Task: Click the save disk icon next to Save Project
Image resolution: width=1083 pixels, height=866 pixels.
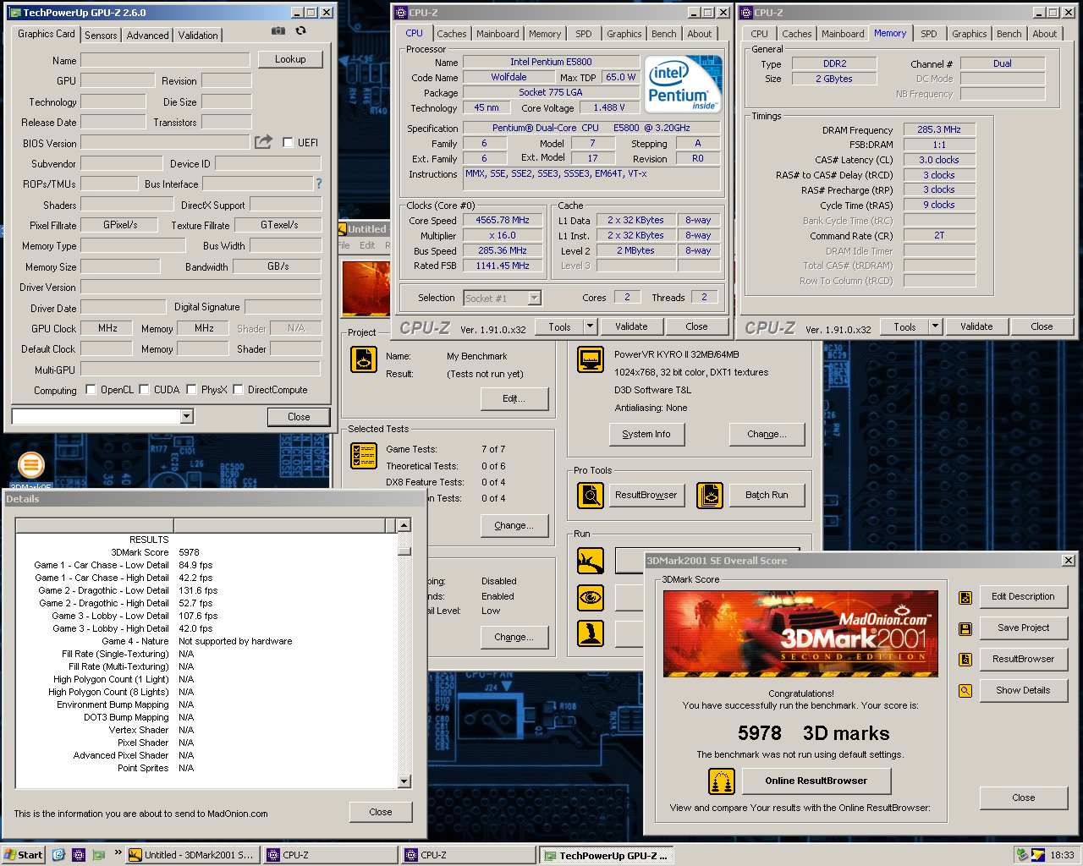Action: (965, 628)
